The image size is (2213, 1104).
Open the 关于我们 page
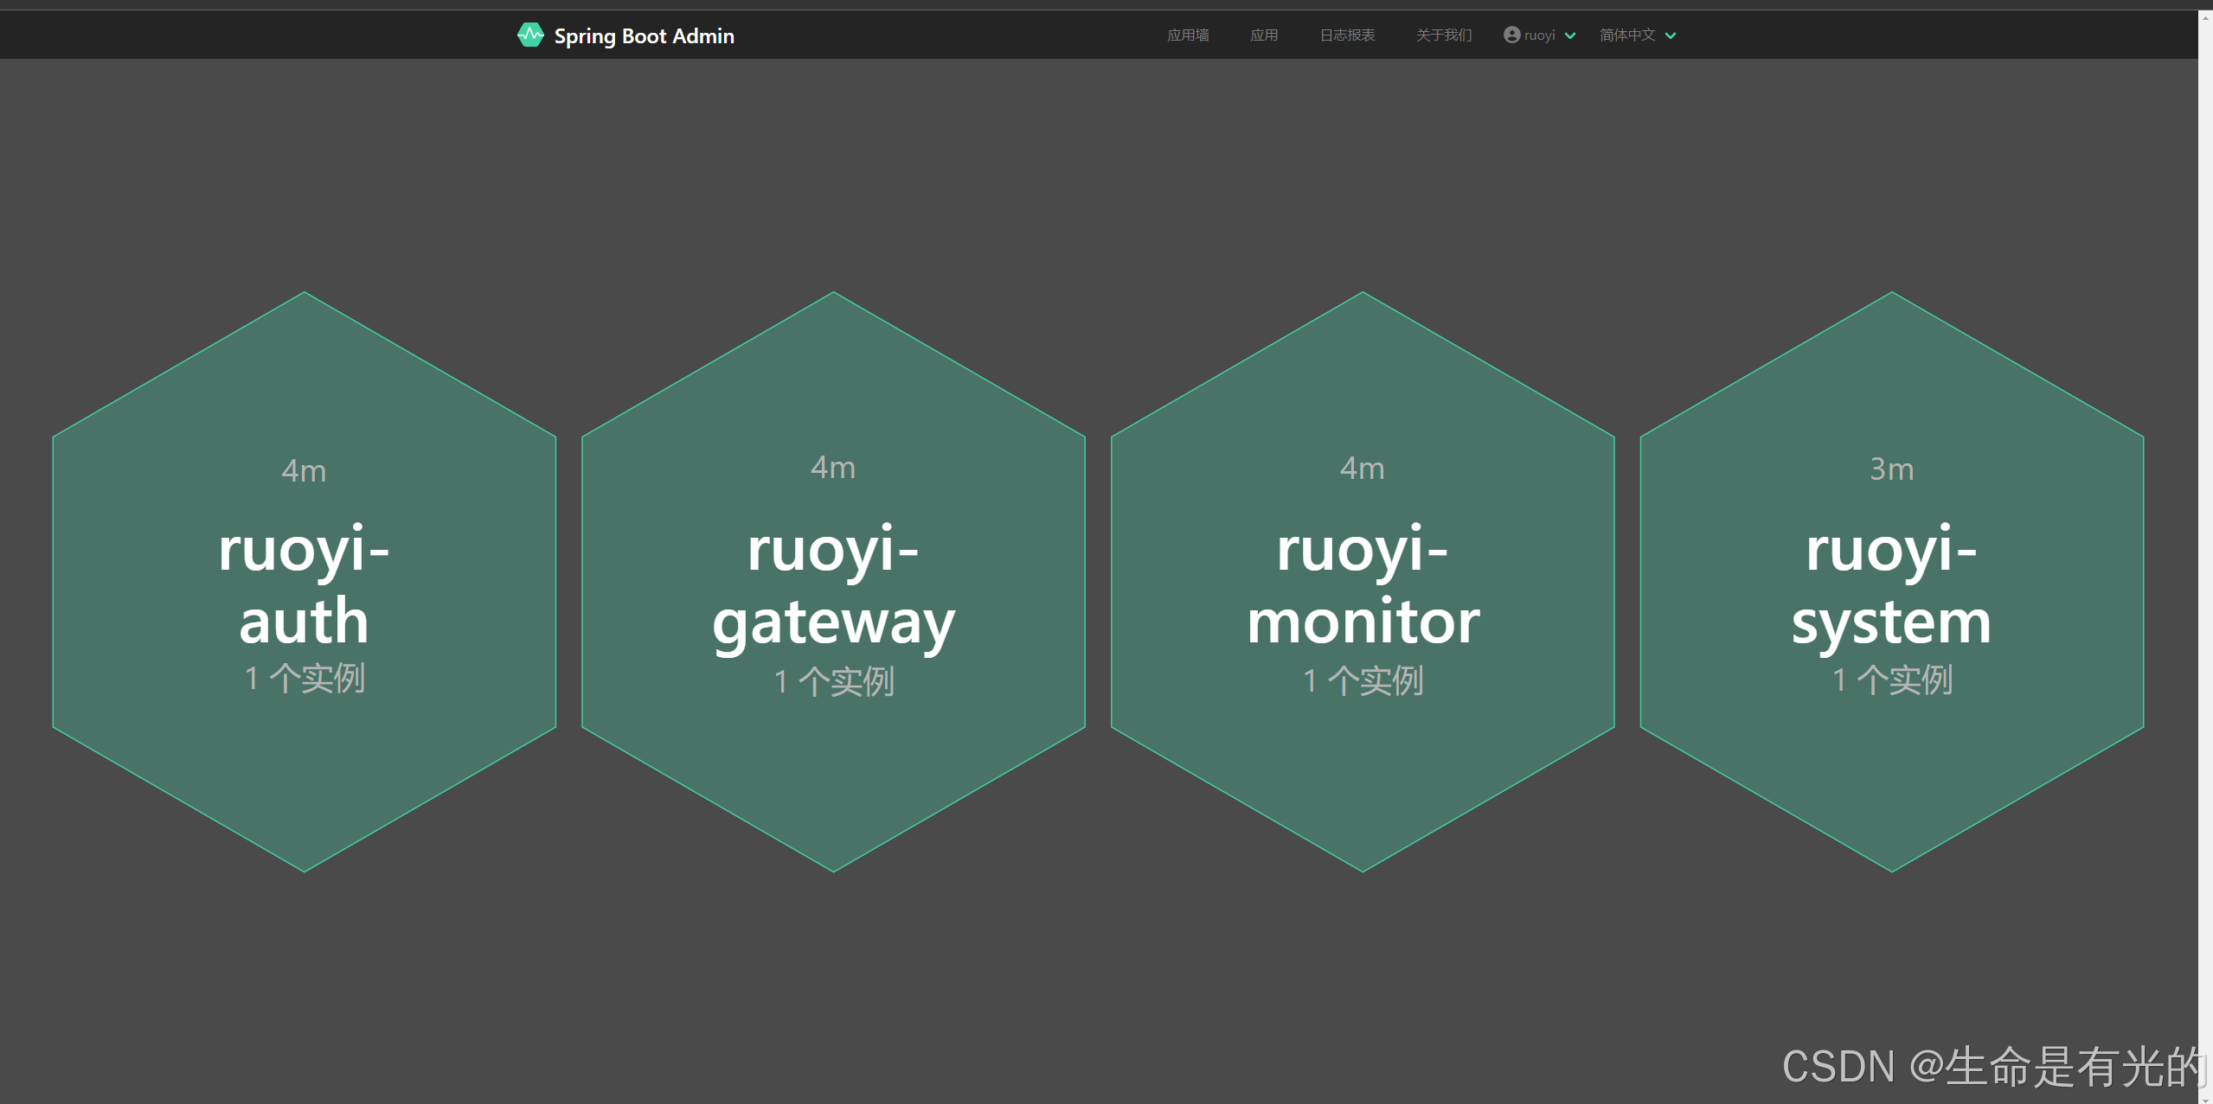[1444, 35]
